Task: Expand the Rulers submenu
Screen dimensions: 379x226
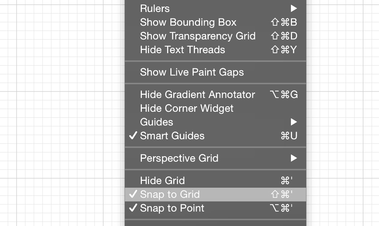Action: (154, 8)
